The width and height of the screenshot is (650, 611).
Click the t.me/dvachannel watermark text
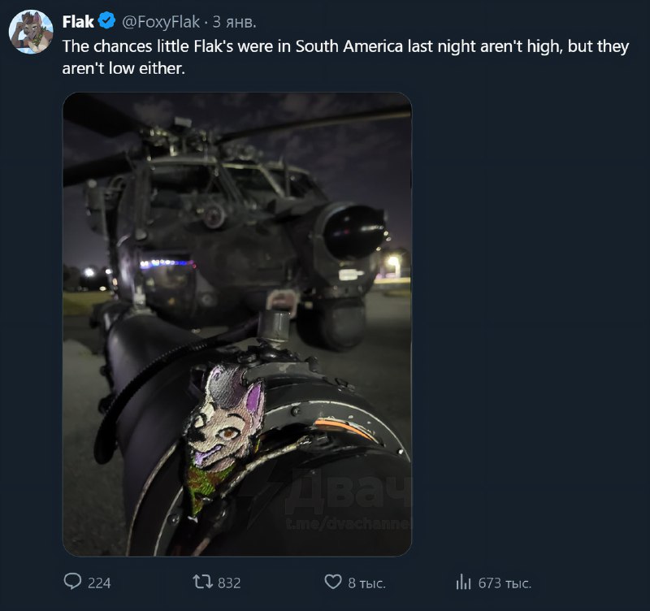pyautogui.click(x=349, y=524)
